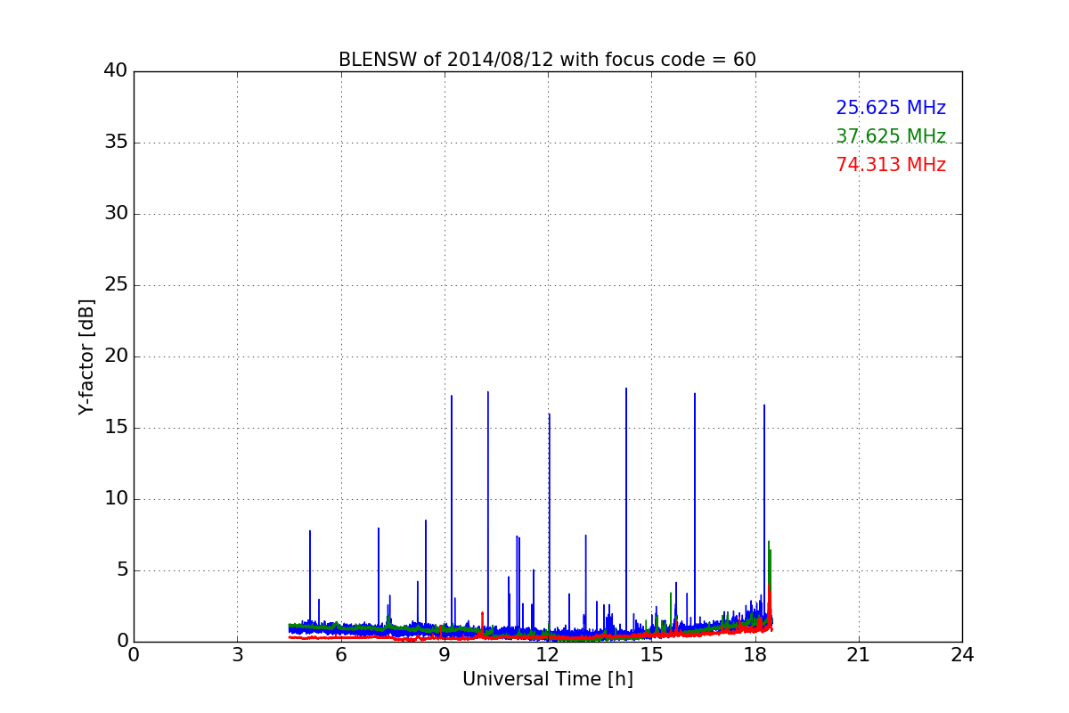Click the y-axis tick label 30

coord(116,214)
